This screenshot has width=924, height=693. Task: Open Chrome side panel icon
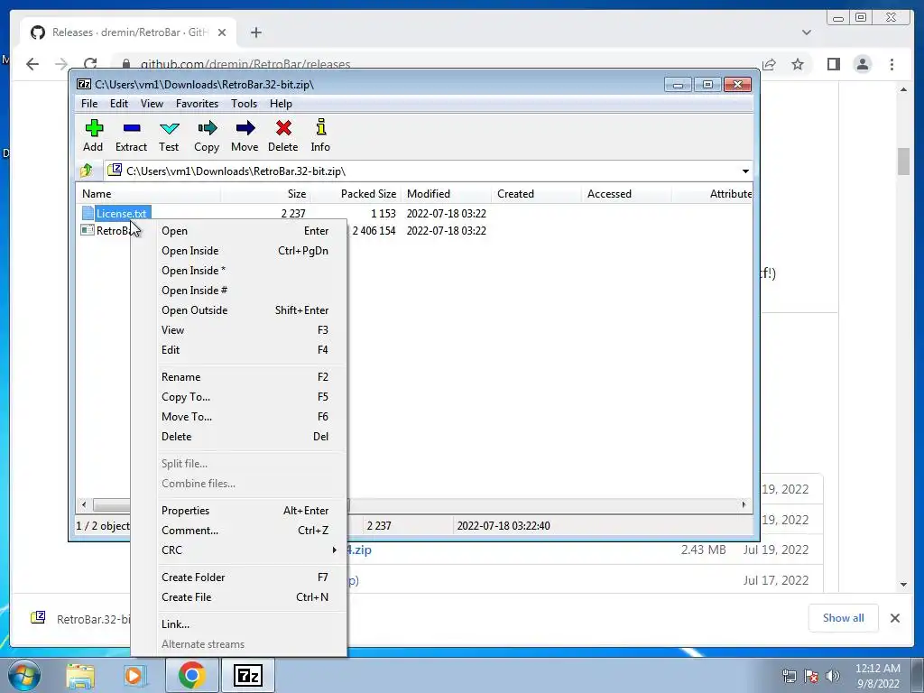click(x=833, y=64)
